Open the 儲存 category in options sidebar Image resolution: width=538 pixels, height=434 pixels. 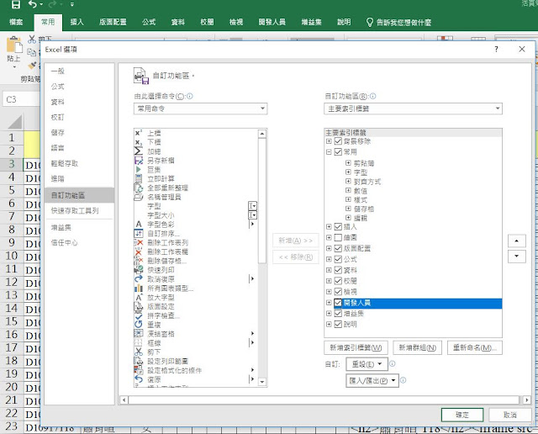[58, 133]
